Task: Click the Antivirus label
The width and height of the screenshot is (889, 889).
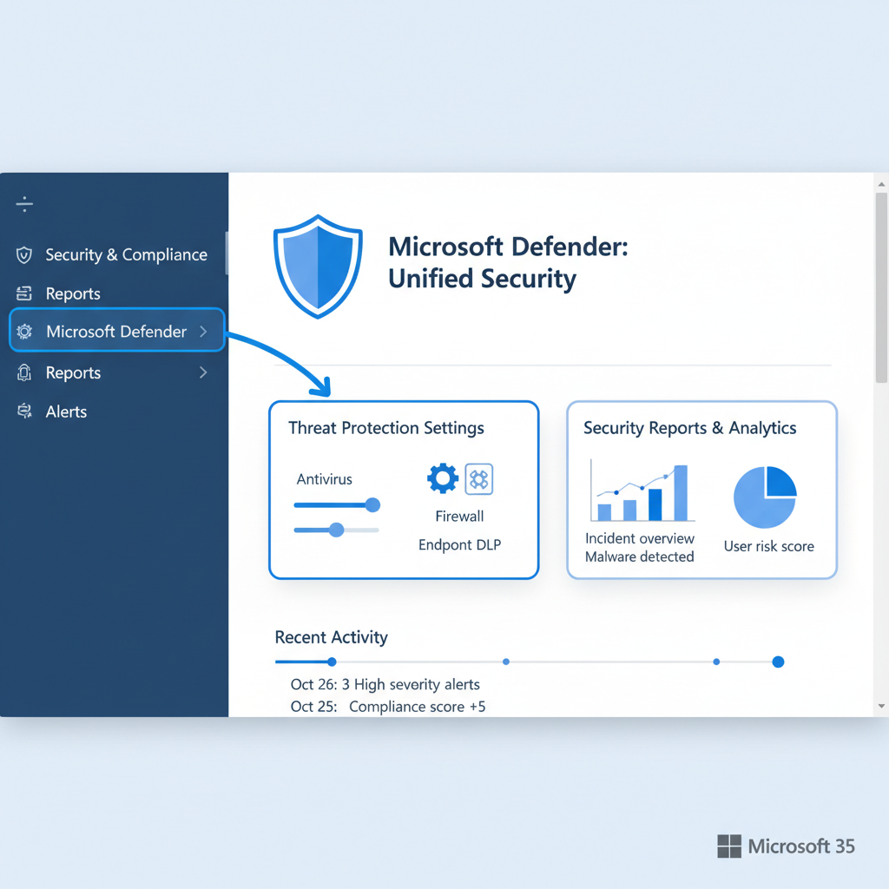Action: click(x=325, y=479)
